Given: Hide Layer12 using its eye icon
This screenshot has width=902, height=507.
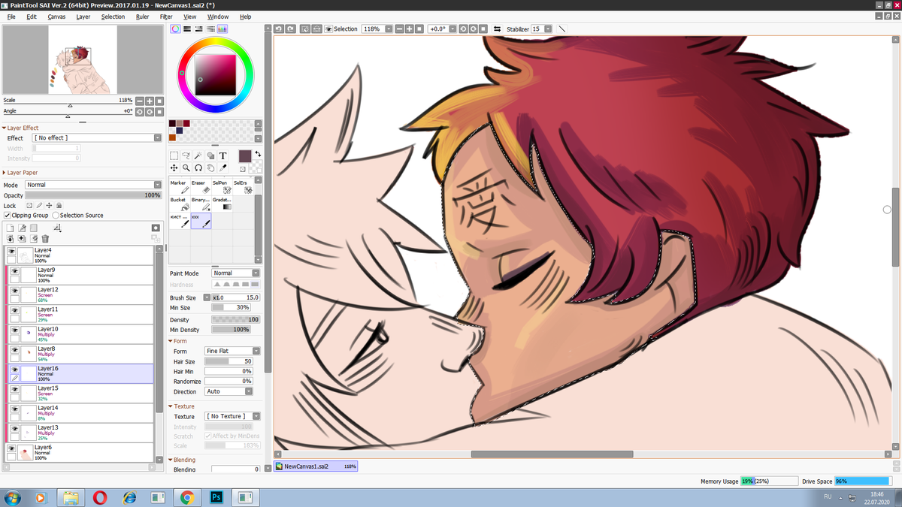Looking at the screenshot, I should 14,290.
